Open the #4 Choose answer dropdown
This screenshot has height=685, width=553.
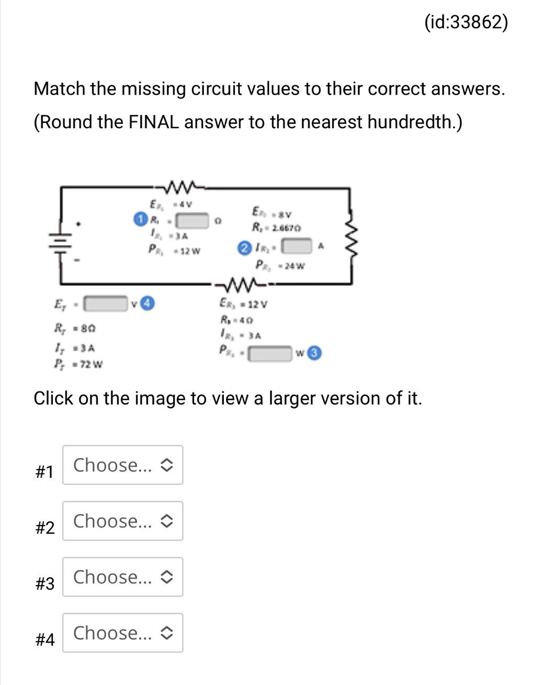point(122,634)
